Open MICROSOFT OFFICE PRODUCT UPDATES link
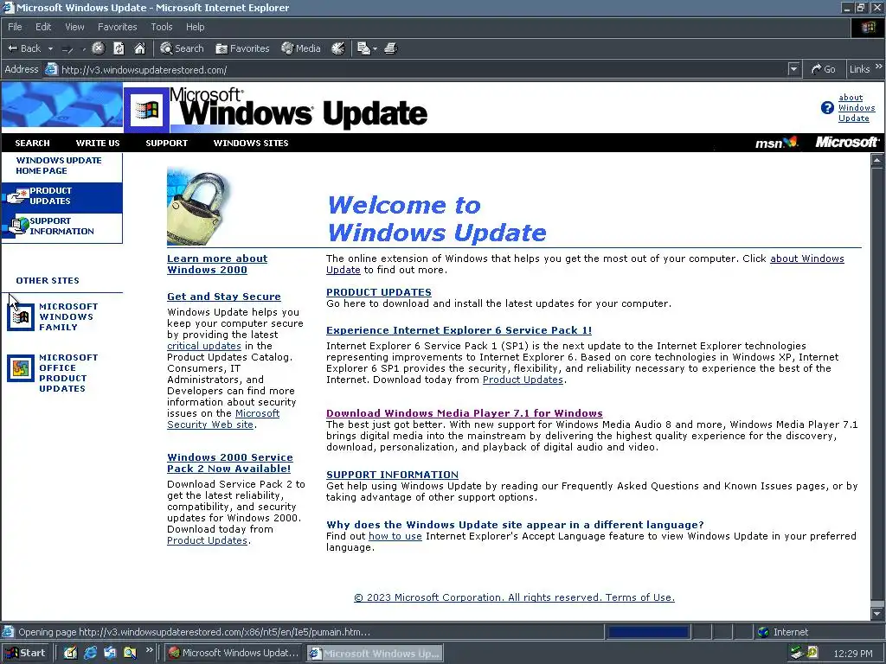Viewport: 886px width, 664px height. point(67,373)
